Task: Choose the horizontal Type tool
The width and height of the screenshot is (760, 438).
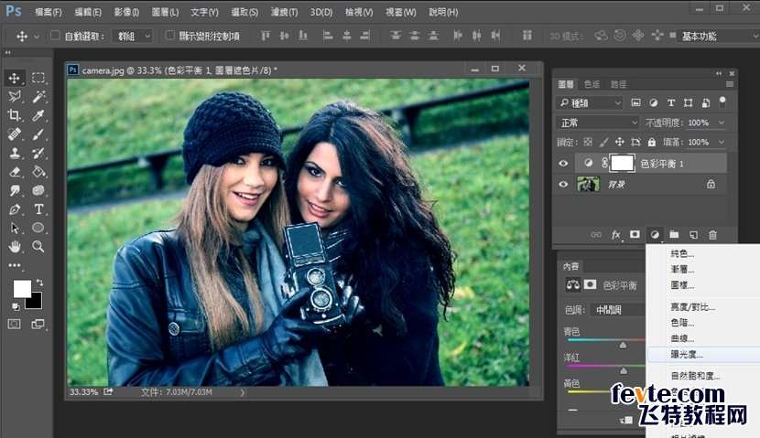Action: pyautogui.click(x=39, y=208)
